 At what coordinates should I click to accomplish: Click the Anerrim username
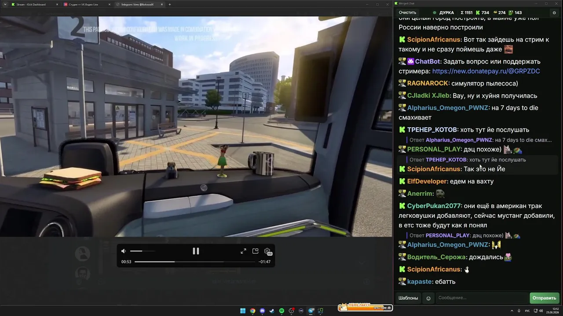point(420,194)
